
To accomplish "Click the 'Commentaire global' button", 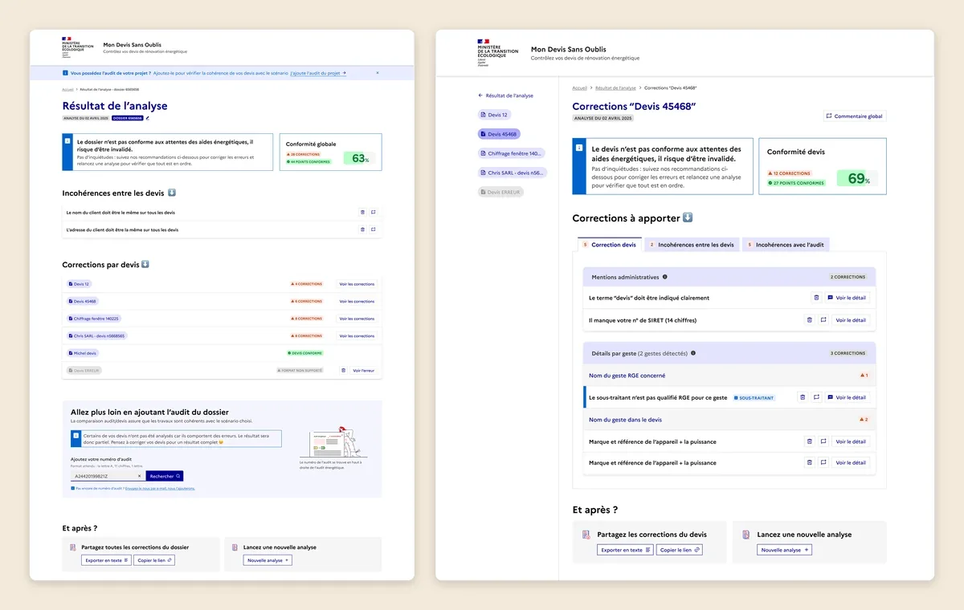I will (855, 116).
